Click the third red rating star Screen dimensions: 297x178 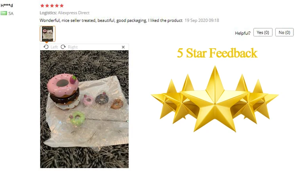pyautogui.click(x=52, y=6)
